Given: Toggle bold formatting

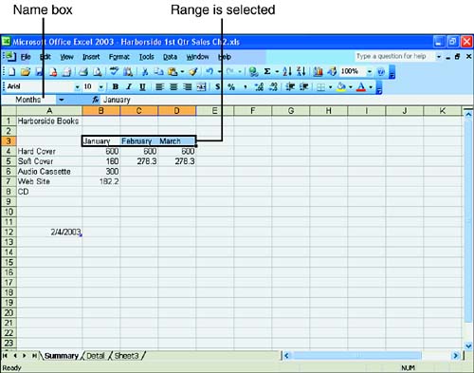Looking at the screenshot, I should (116, 86).
